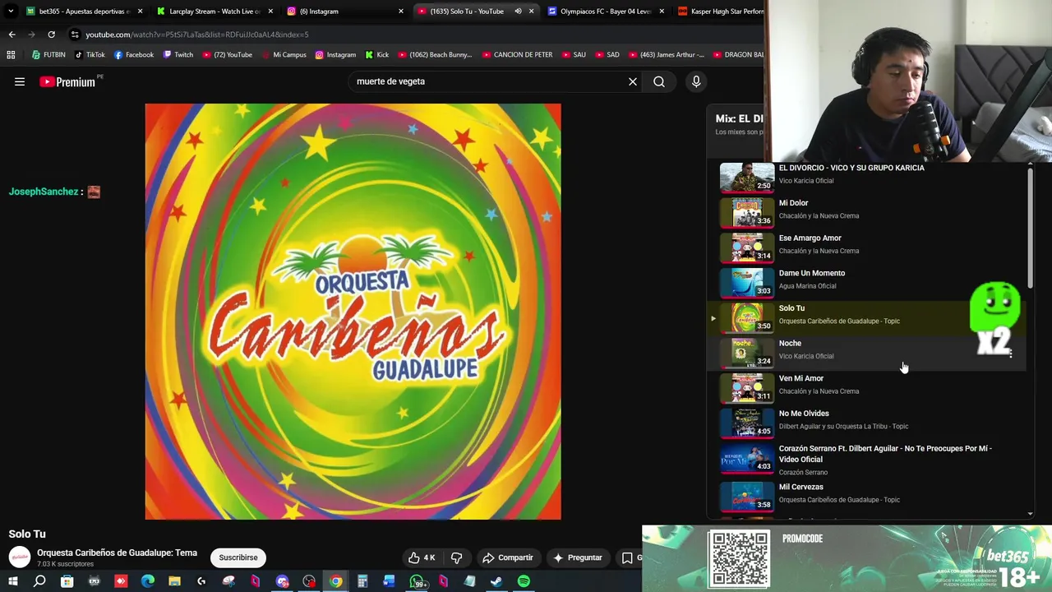Viewport: 1052px width, 592px height.
Task: Dislike the video with thumbs-down icon
Action: (456, 557)
